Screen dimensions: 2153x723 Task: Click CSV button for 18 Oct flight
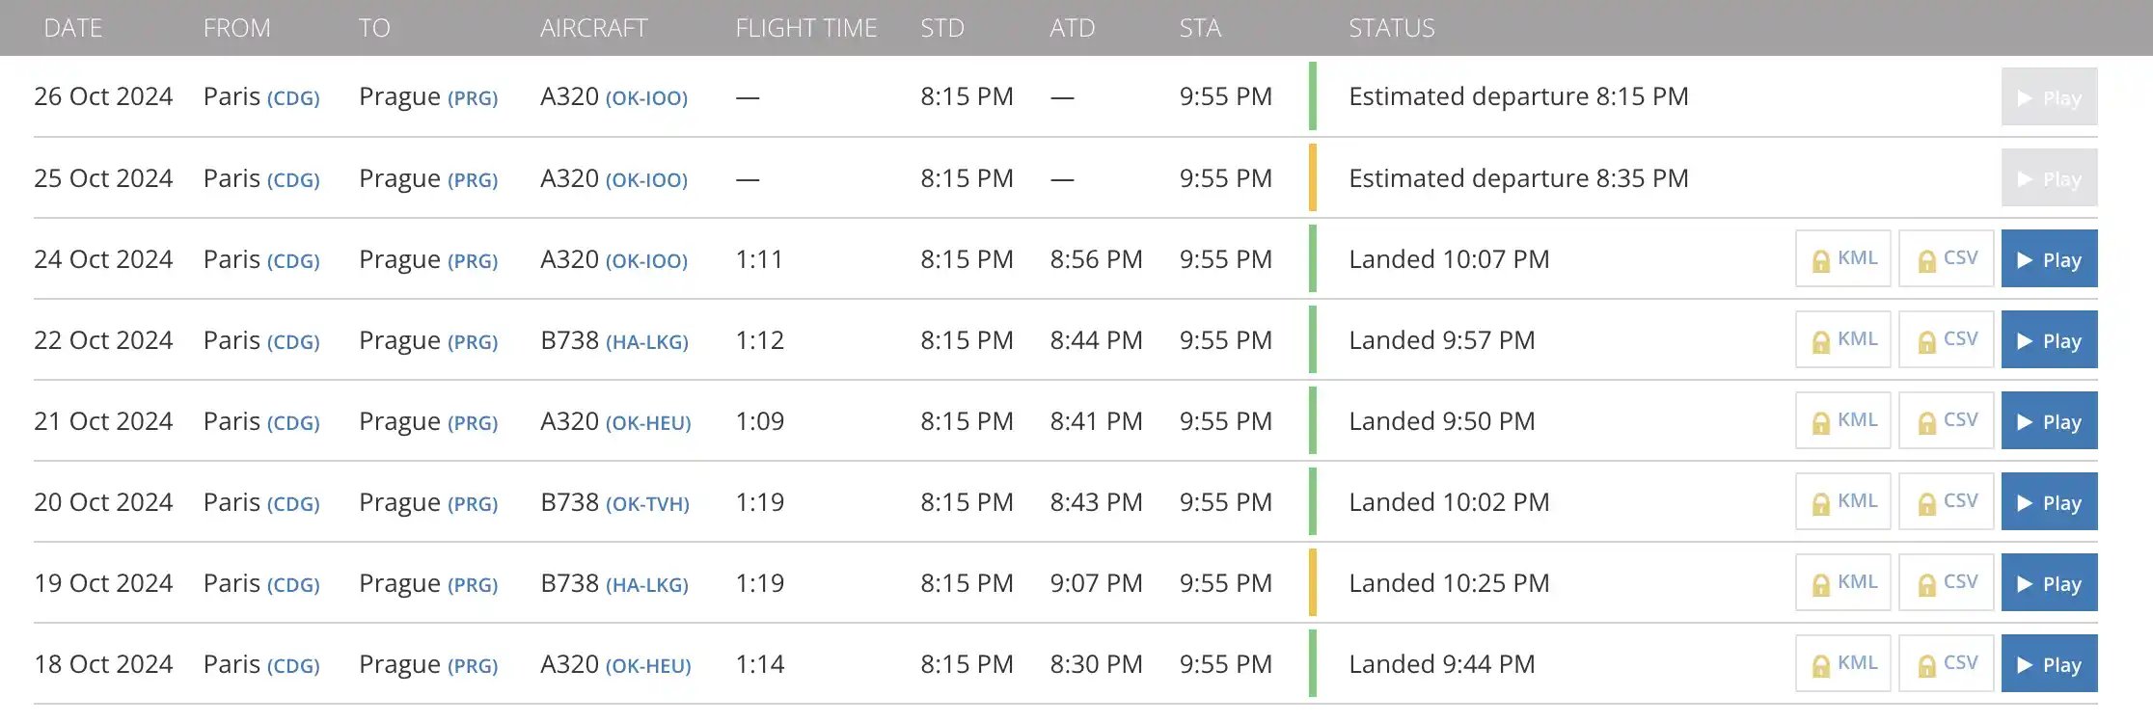pos(1947,663)
